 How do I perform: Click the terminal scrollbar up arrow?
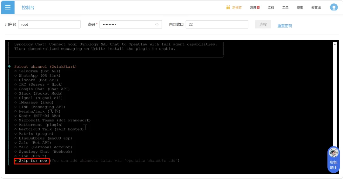coord(335,44)
